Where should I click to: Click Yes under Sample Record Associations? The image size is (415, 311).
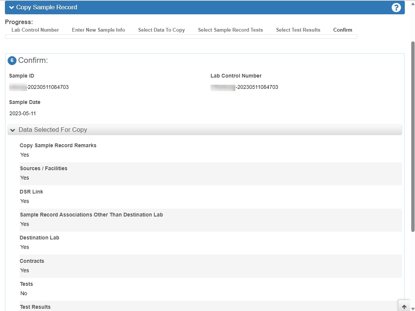(25, 224)
